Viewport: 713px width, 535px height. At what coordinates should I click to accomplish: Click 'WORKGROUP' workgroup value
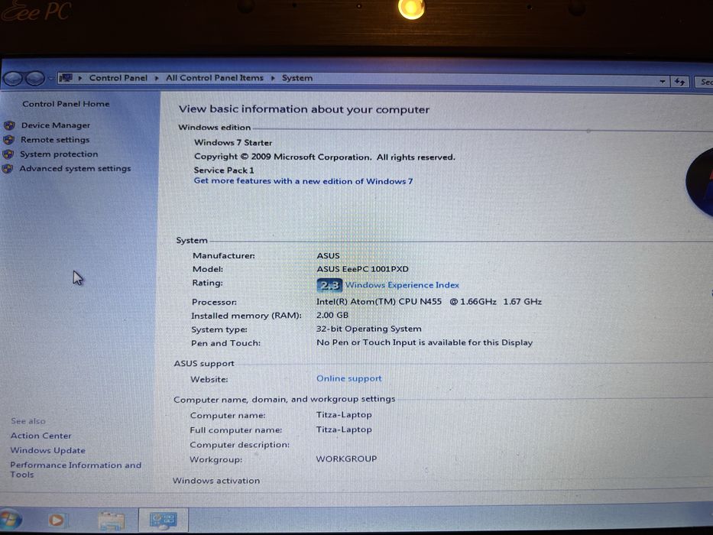pos(346,459)
